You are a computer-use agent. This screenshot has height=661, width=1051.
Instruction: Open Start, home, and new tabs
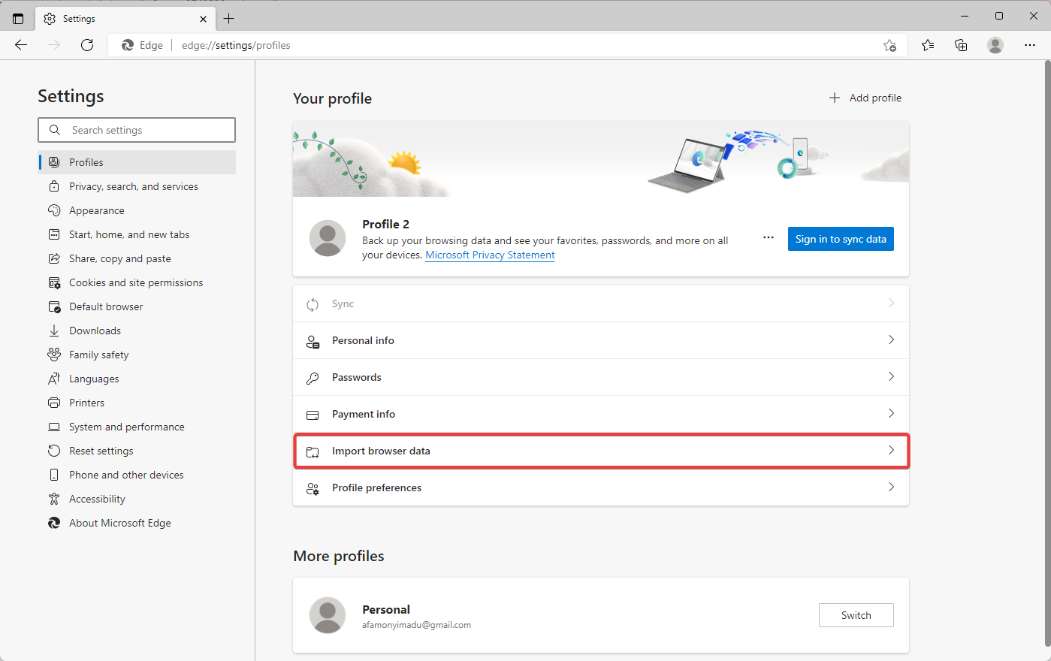[x=137, y=234]
